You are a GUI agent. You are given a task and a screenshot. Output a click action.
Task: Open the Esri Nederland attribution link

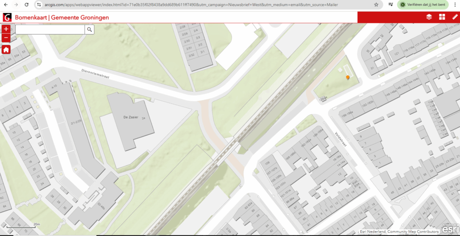click(x=375, y=232)
